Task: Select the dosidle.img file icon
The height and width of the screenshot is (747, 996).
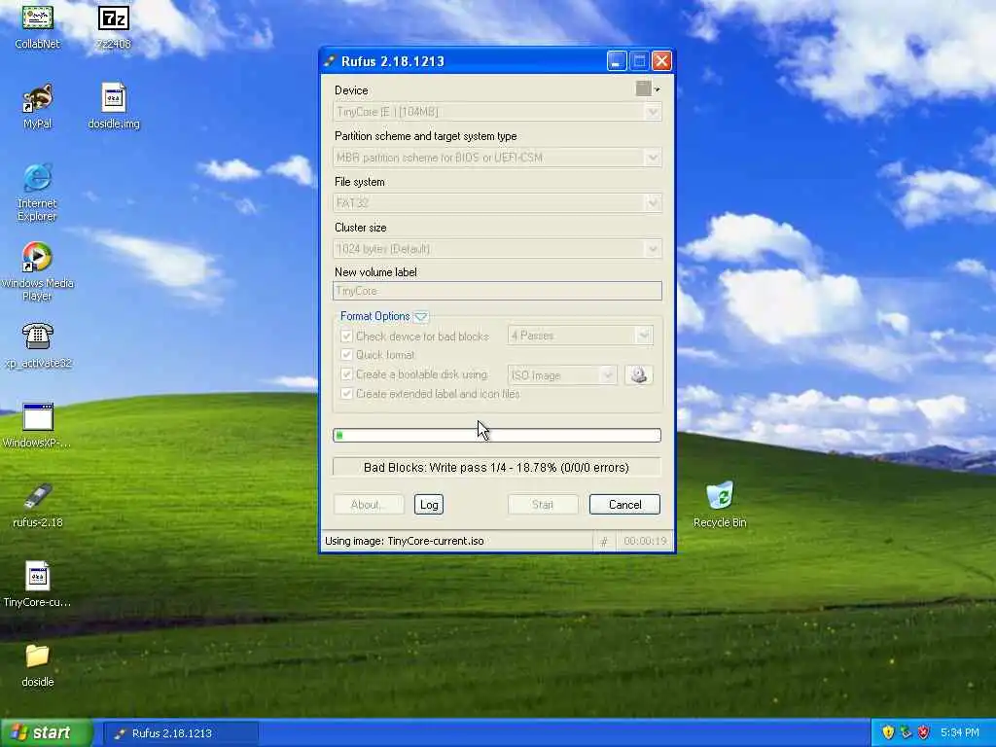Action: pos(114,105)
